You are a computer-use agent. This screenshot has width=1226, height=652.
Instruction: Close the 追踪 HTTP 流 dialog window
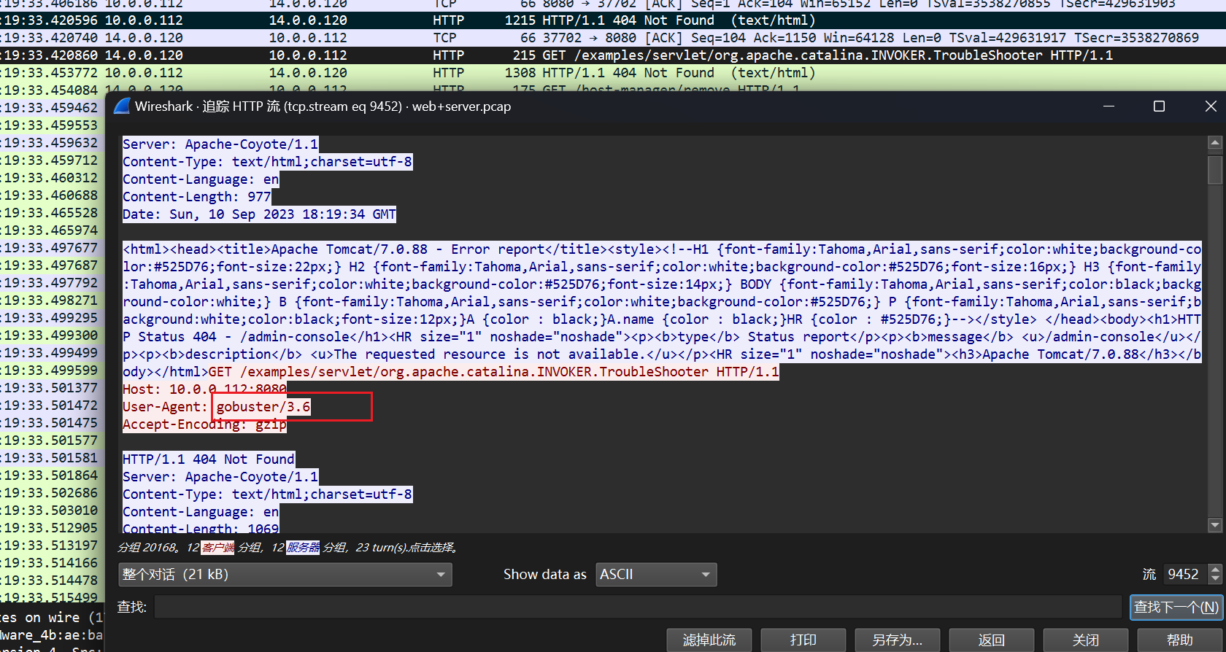point(1211,106)
